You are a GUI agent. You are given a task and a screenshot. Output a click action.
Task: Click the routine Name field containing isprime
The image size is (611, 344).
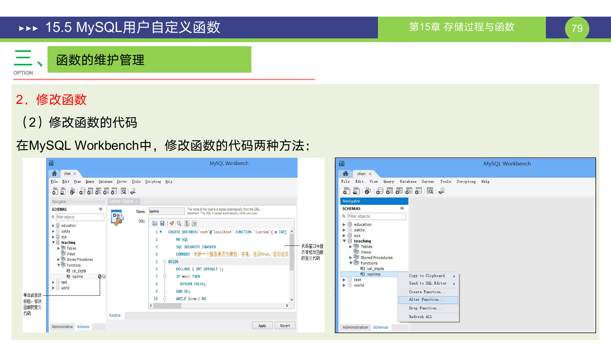click(167, 211)
